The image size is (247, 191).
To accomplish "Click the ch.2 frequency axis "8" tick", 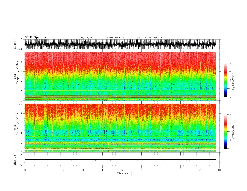I will coord(22,114).
